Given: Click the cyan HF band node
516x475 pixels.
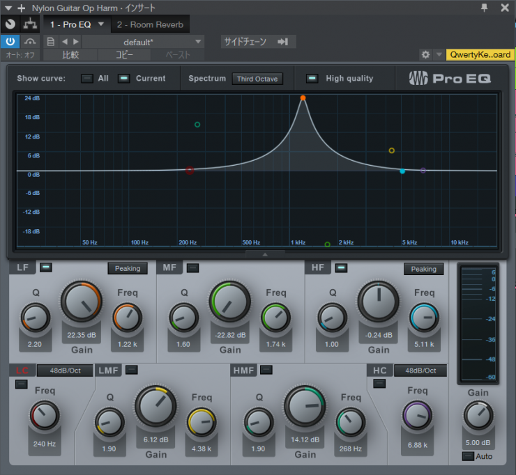Looking at the screenshot, I should (402, 171).
